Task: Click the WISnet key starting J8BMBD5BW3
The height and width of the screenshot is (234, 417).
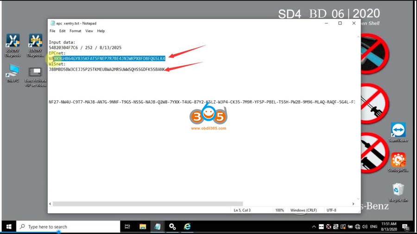Action: 107,69
